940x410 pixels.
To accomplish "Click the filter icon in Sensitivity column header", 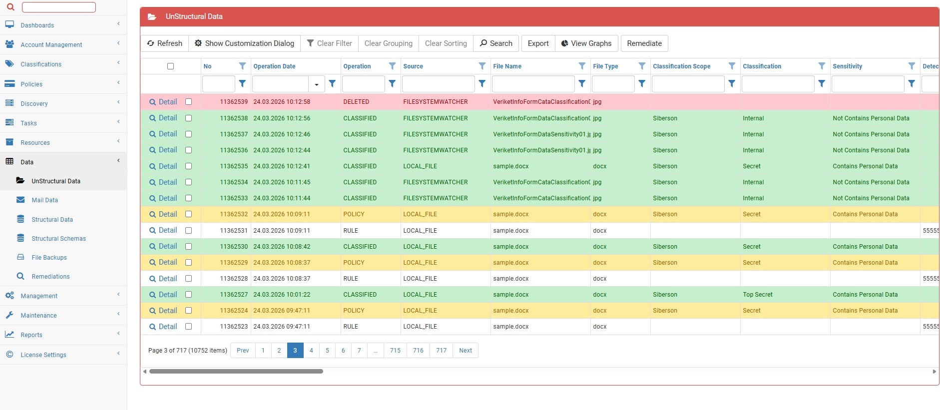I will (912, 66).
